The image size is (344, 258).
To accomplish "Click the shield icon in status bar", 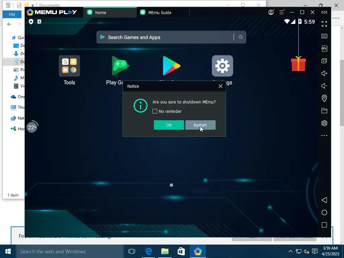I will click(x=31, y=21).
